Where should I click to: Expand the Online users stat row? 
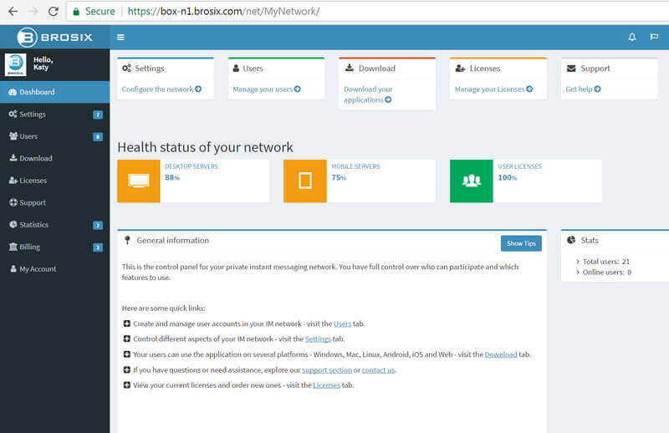point(604,273)
